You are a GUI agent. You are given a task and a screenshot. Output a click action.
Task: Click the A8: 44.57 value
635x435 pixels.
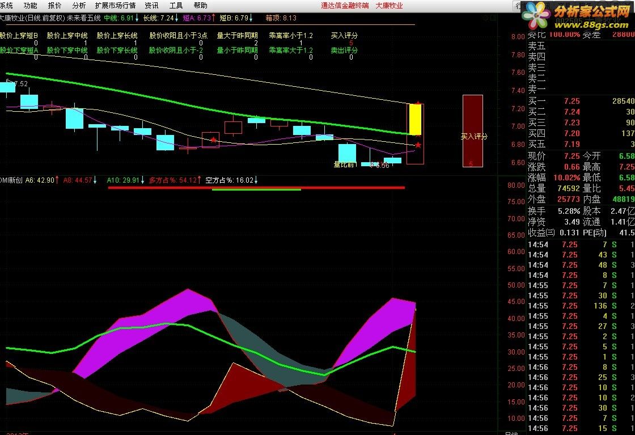[x=80, y=180]
